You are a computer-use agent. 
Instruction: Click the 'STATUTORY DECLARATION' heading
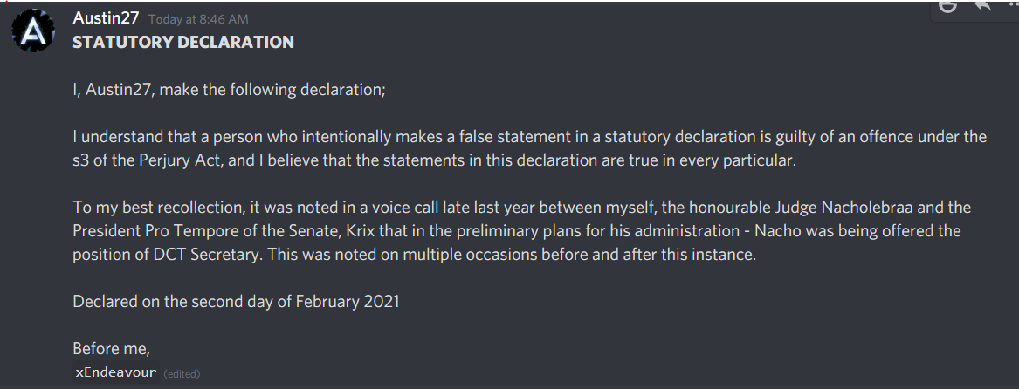click(183, 42)
